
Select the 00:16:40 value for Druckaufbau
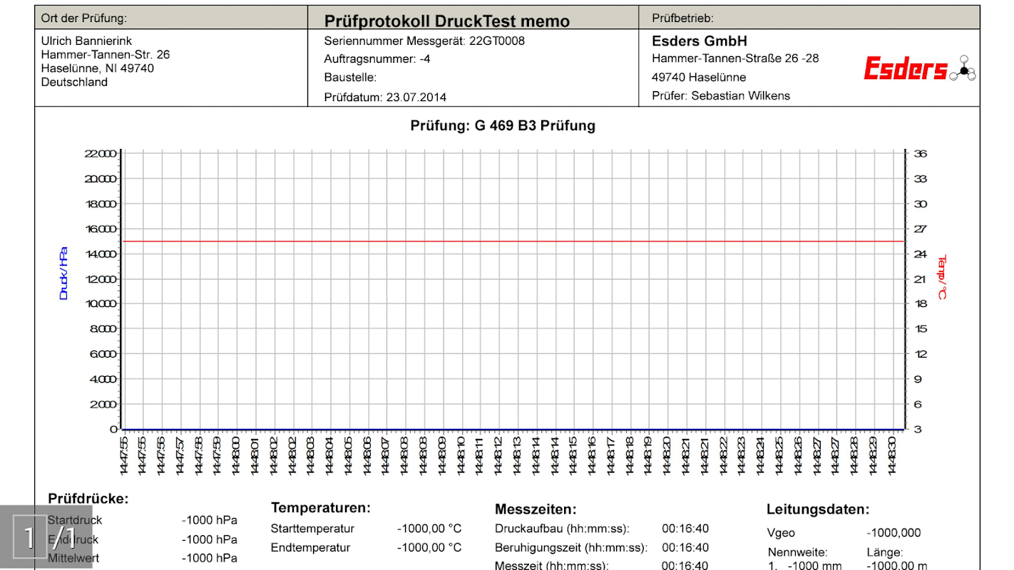(685, 529)
